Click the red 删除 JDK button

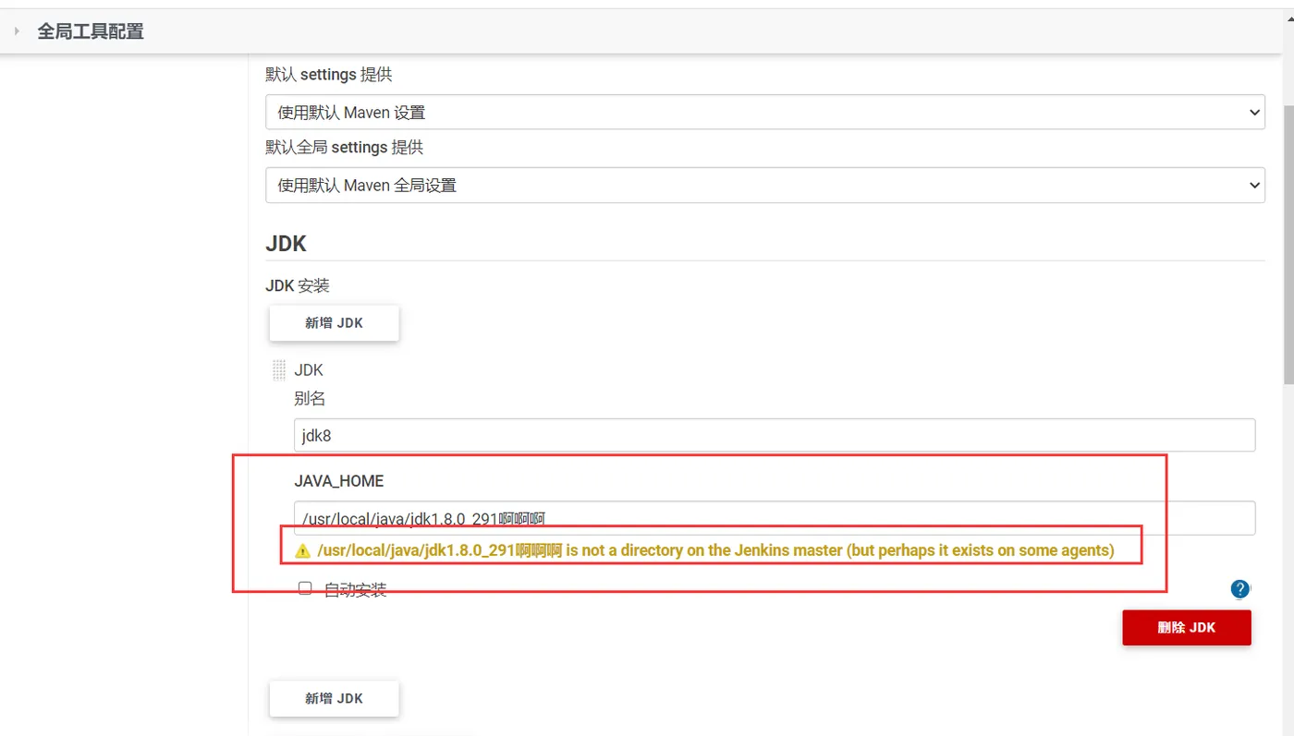pos(1187,628)
